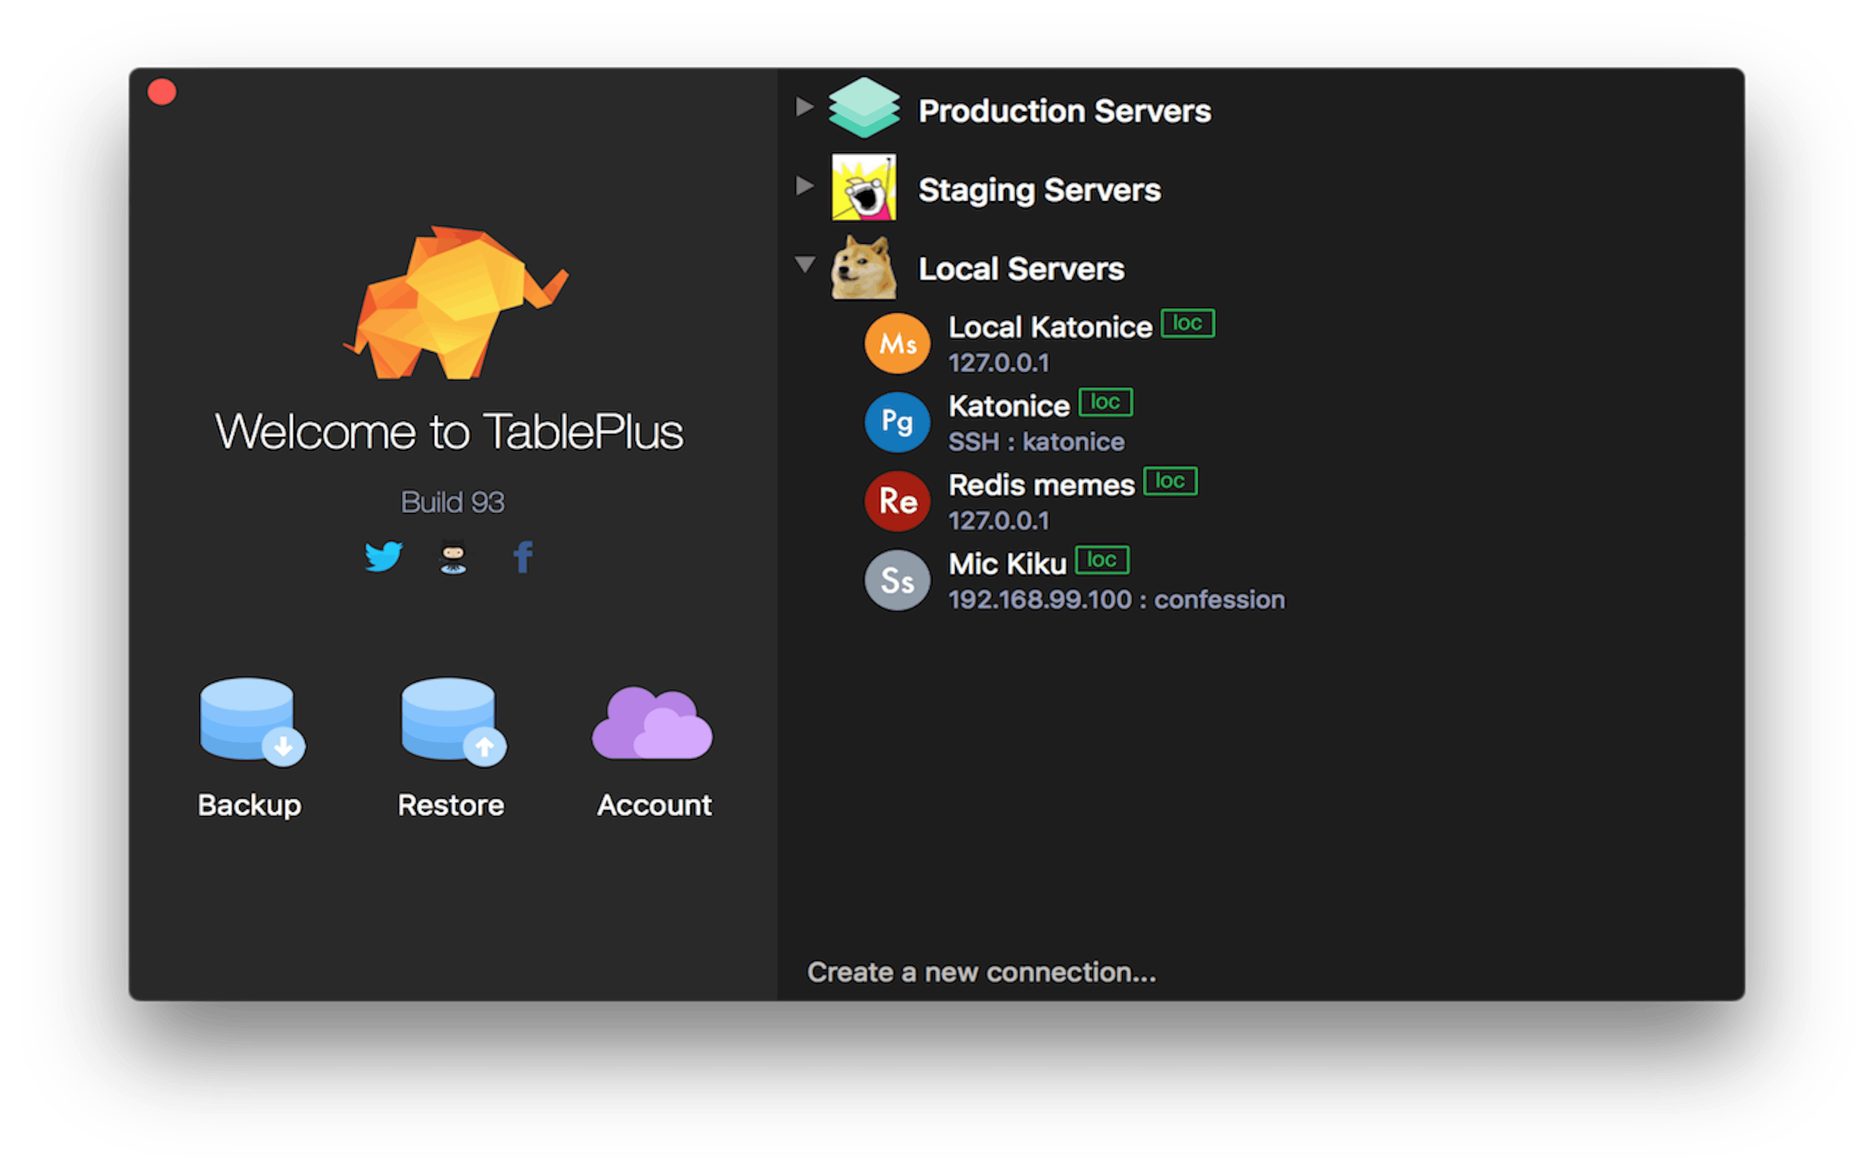
Task: Open TablePlus on Twitter
Action: click(x=383, y=556)
